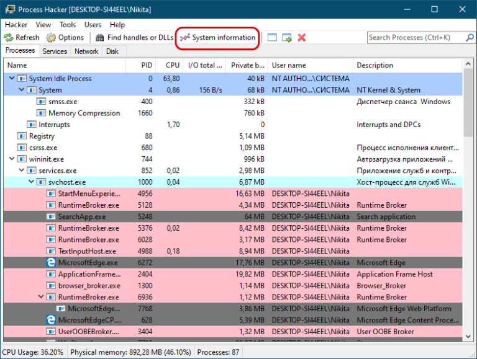Collapse the svchost.exe process node

32,182
